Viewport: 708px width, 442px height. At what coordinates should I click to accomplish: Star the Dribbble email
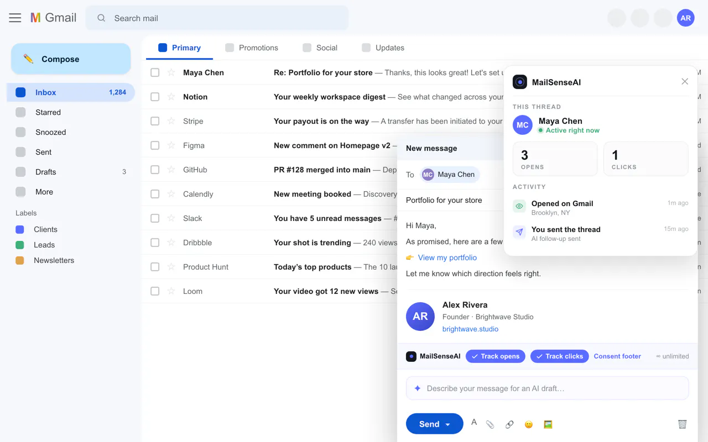[171, 243]
